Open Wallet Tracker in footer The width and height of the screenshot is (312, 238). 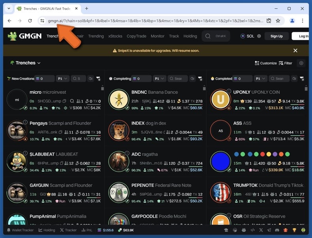pos(20,230)
